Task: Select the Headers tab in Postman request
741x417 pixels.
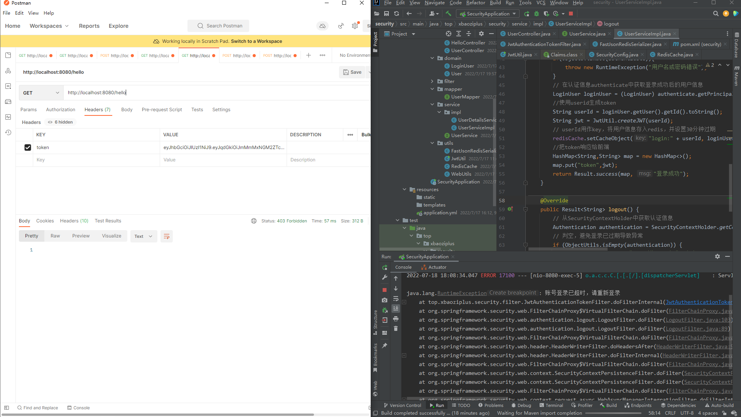Action: (x=98, y=110)
